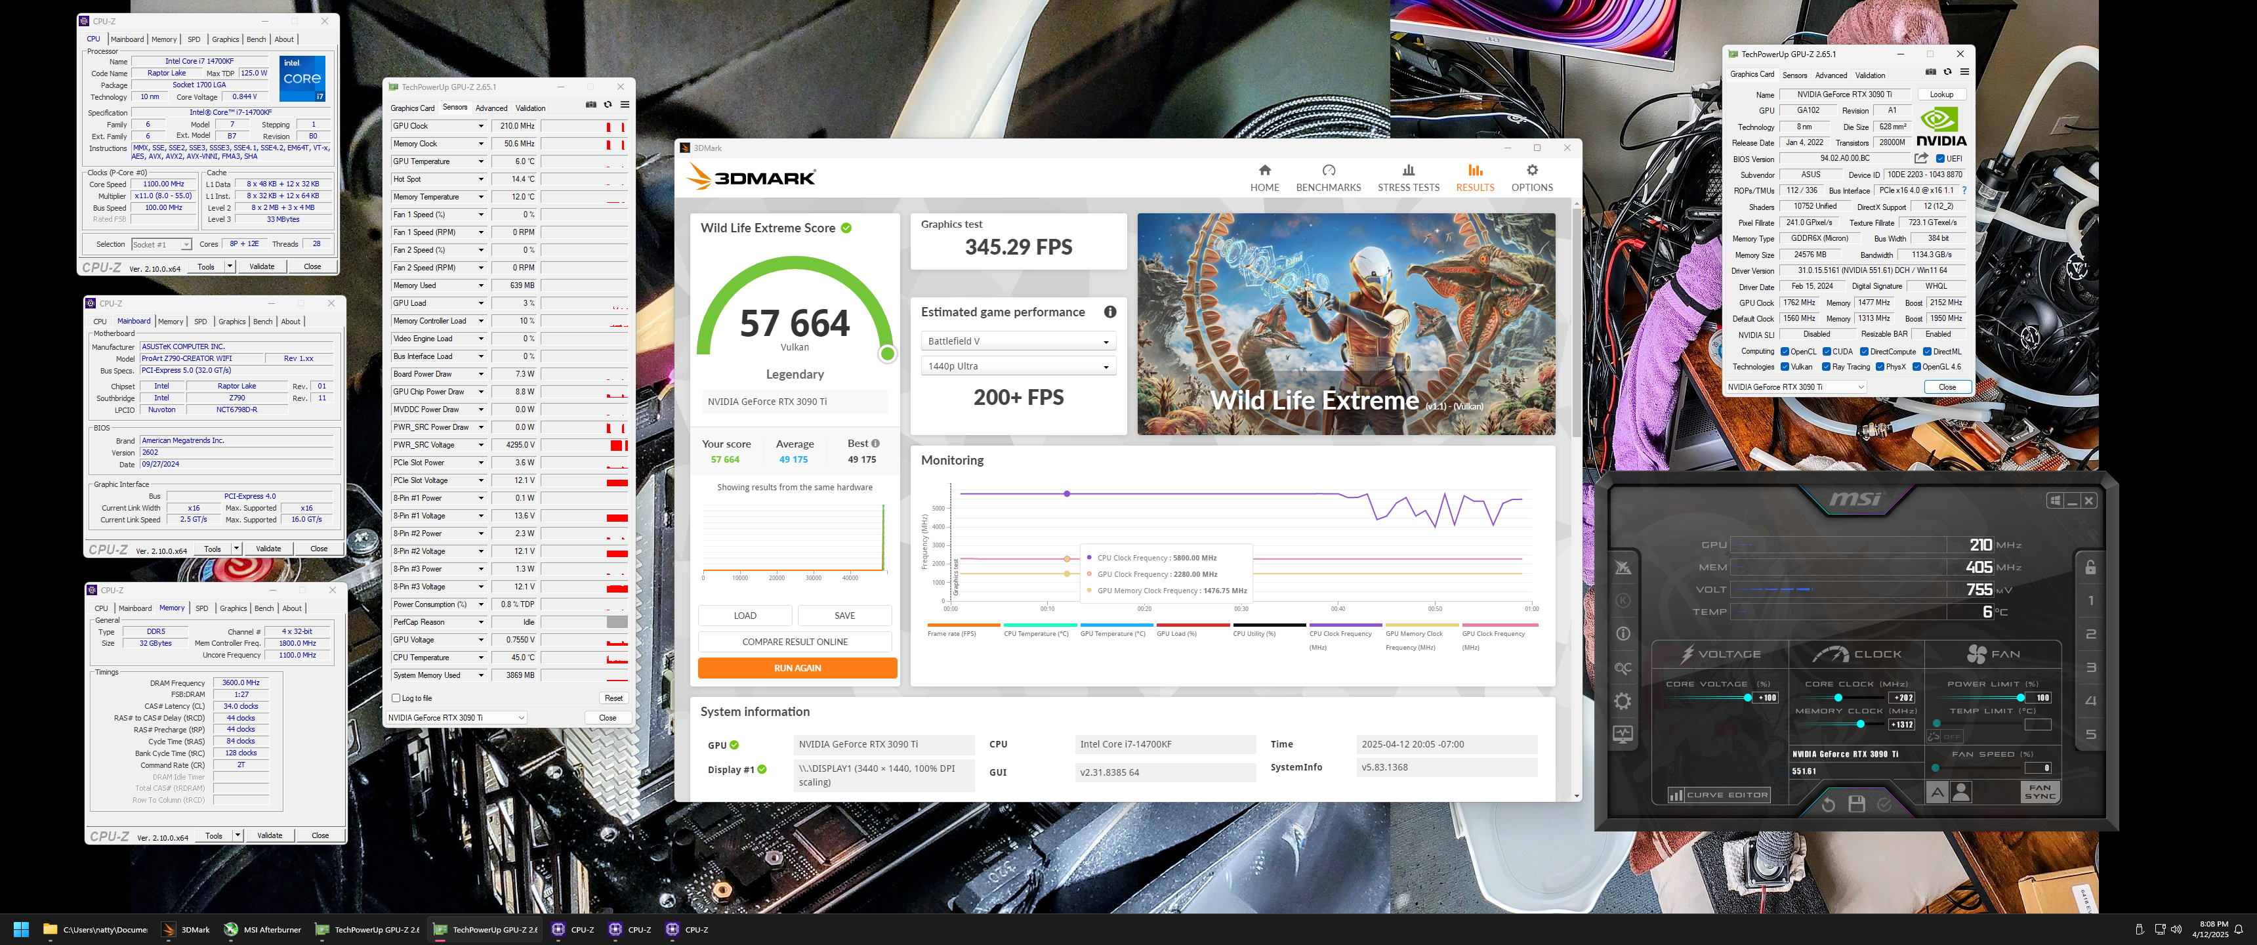Open GPU selector dropdown in GPU-Z Sensors window
This screenshot has width=2257, height=945.
455,717
